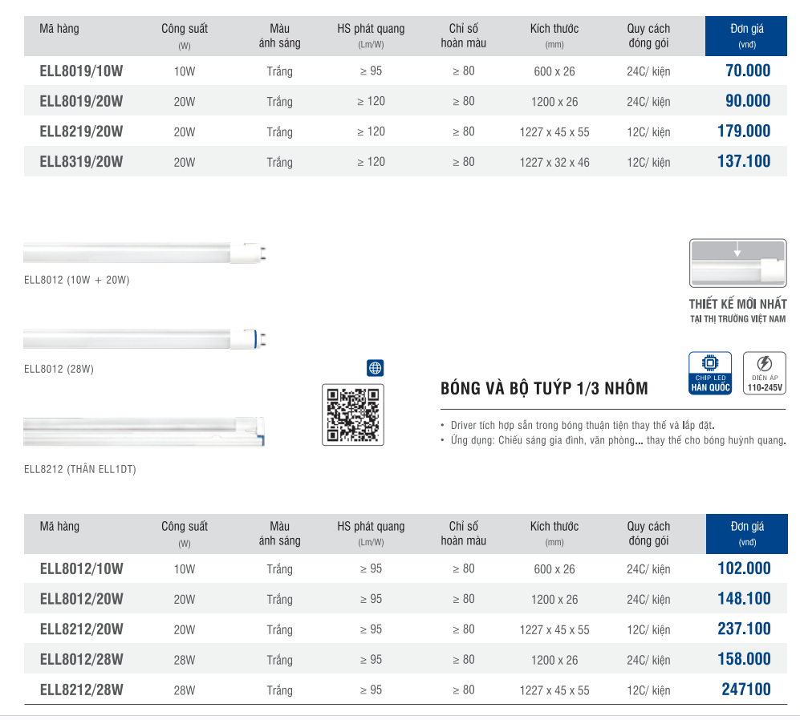Click the Ứng dụng chiếu sáng bullet text
This screenshot has height=720, width=800.
pos(618,440)
